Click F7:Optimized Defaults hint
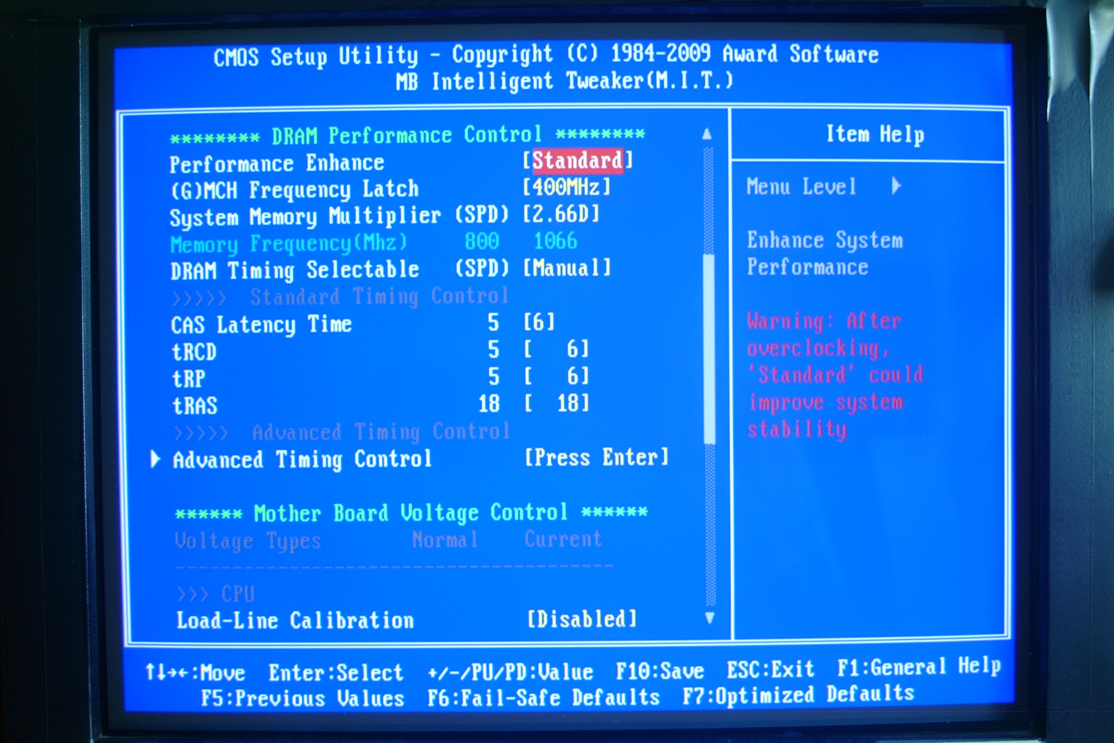The width and height of the screenshot is (1114, 743). pyautogui.click(x=798, y=695)
